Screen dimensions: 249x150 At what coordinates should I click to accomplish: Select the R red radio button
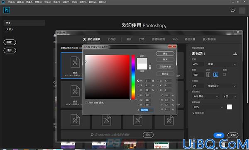(x=138, y=95)
